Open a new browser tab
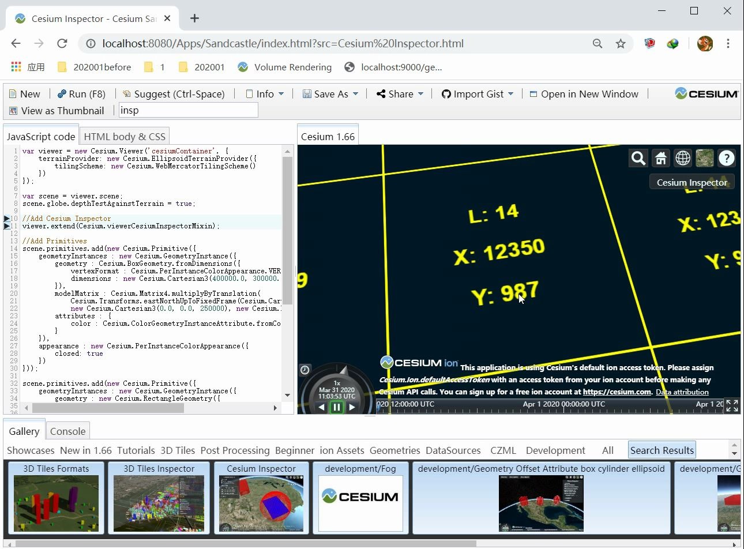 tap(194, 18)
